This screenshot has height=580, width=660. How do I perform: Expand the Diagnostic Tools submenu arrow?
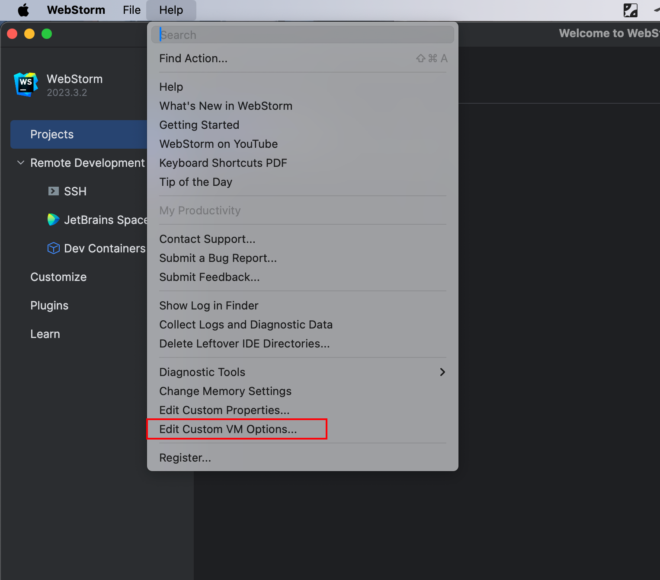(x=442, y=372)
